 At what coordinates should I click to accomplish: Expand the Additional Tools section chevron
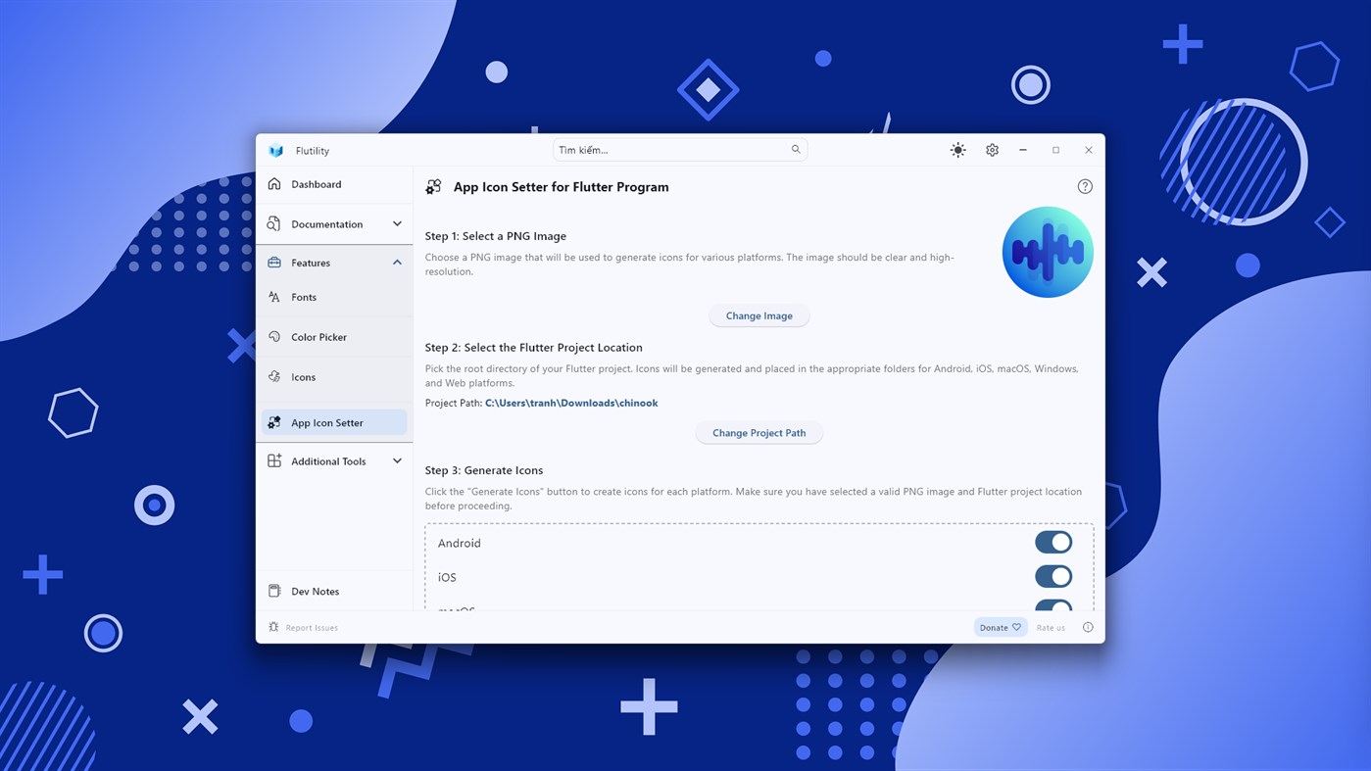(x=397, y=460)
